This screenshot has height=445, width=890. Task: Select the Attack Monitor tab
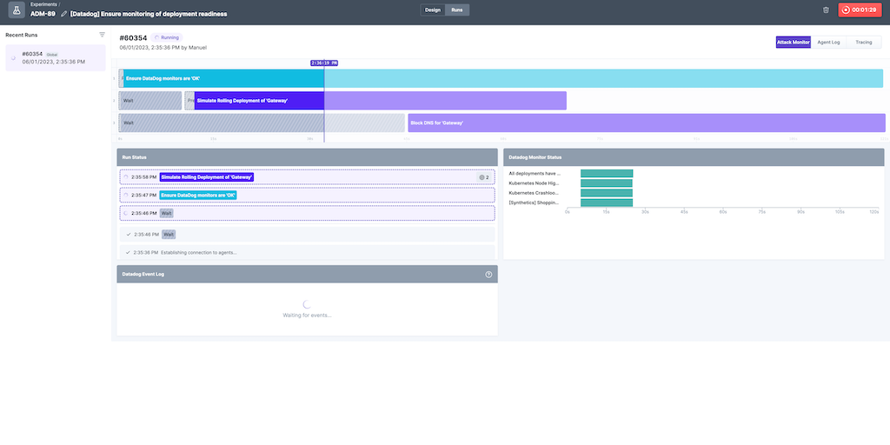tap(793, 42)
